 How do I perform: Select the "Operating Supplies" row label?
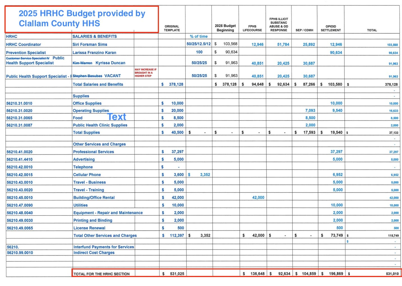[x=91, y=111]
